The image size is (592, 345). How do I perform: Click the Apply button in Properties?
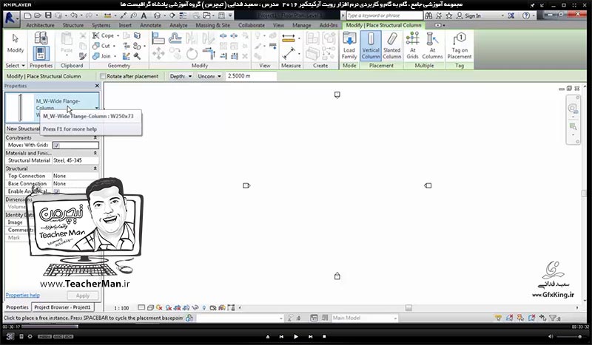pyautogui.click(x=83, y=296)
